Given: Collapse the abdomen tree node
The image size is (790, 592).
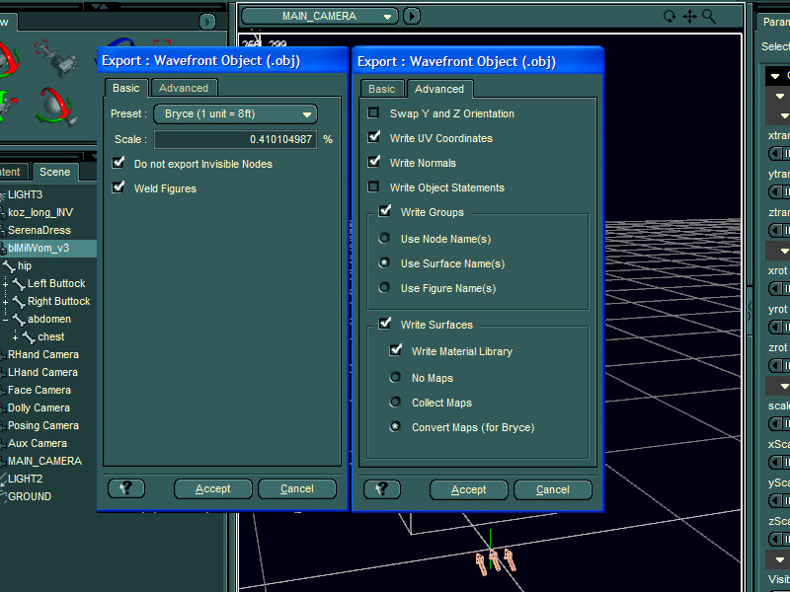Looking at the screenshot, I should coord(5,320).
